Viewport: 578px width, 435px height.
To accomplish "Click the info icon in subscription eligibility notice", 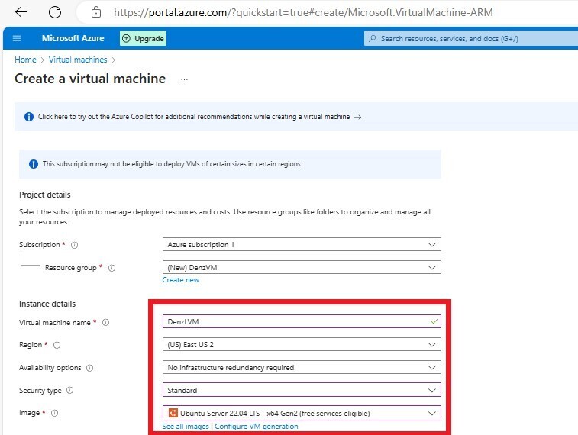I will point(33,164).
